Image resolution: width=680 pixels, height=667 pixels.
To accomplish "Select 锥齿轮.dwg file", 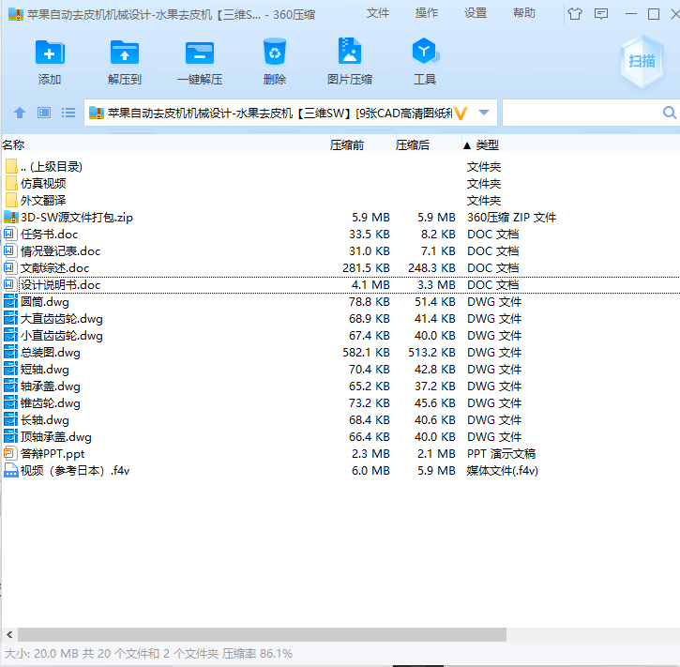I will pos(51,403).
